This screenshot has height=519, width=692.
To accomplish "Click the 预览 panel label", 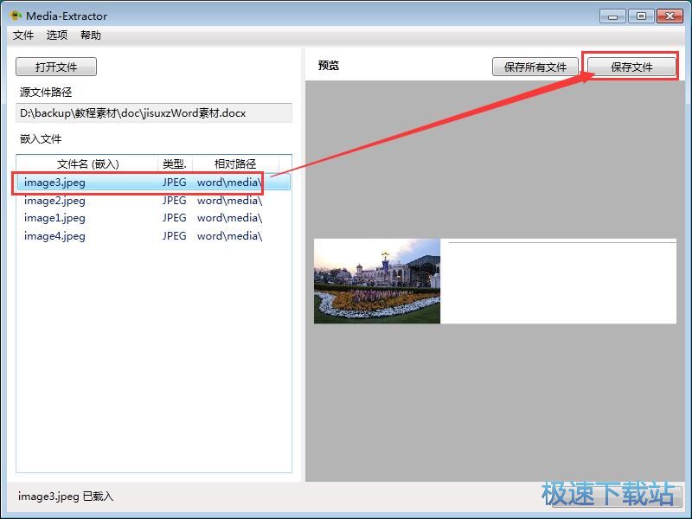I will tap(328, 66).
